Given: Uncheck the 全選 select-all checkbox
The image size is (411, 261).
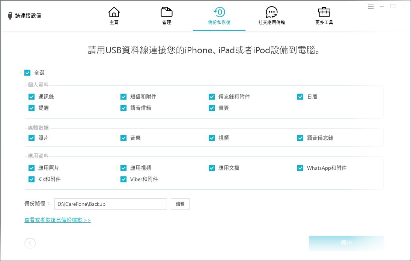Looking at the screenshot, I should point(27,72).
